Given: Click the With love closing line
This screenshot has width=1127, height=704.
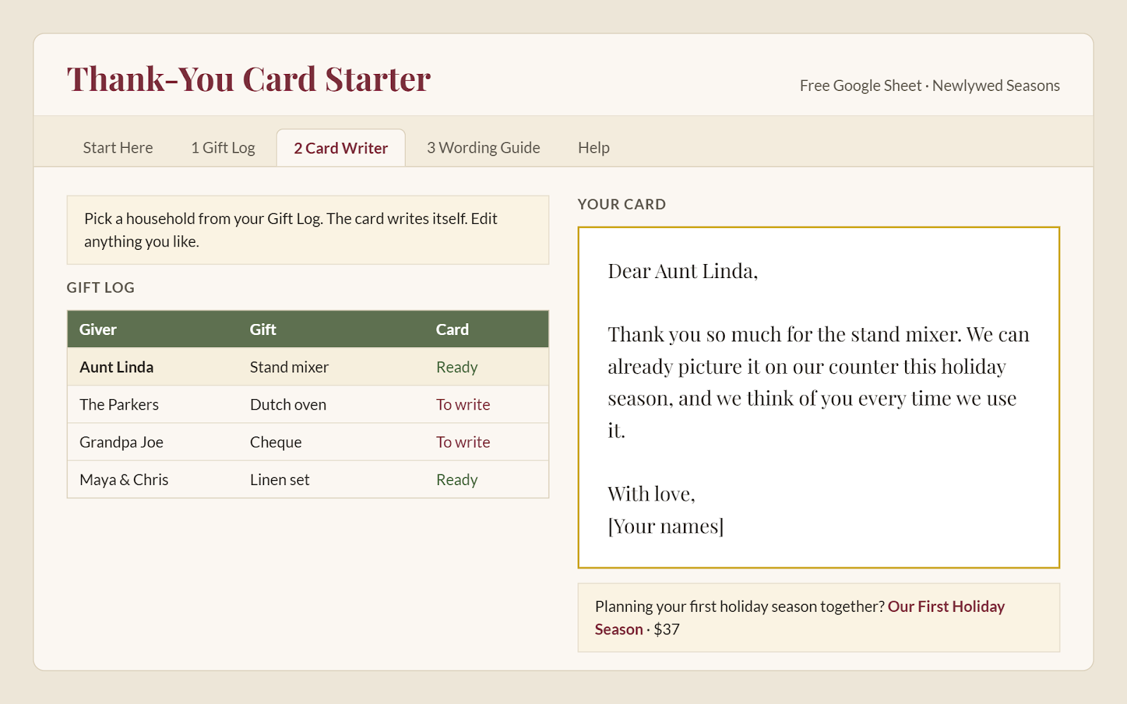Looking at the screenshot, I should pyautogui.click(x=652, y=494).
